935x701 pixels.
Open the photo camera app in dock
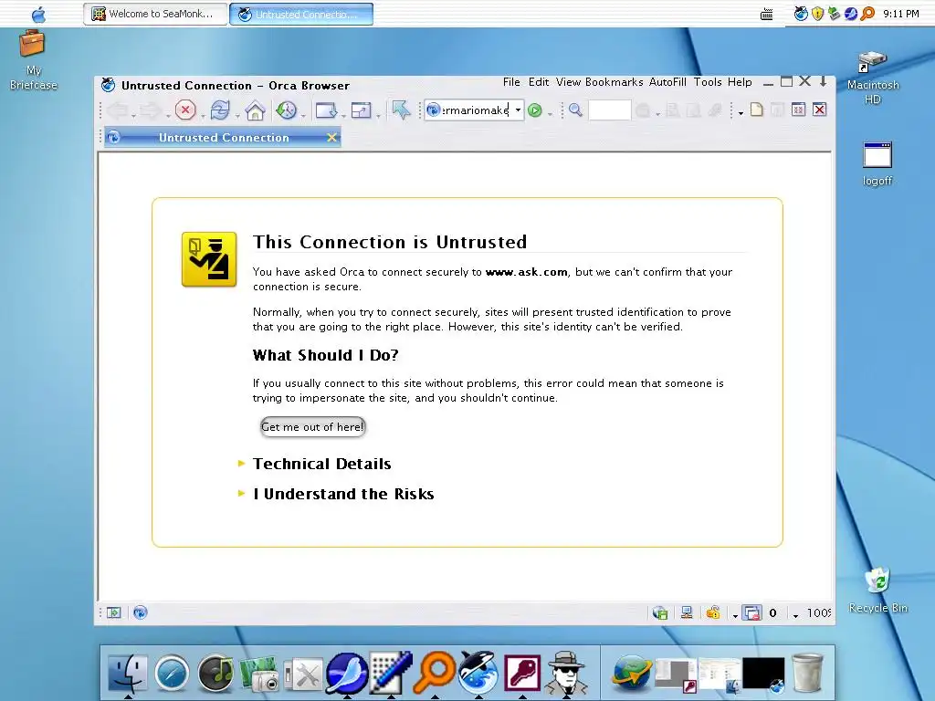pos(259,675)
